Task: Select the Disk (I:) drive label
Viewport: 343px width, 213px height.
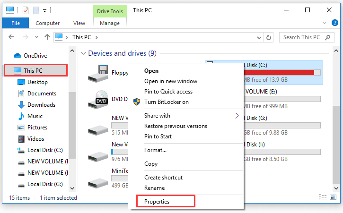Action: point(255,145)
